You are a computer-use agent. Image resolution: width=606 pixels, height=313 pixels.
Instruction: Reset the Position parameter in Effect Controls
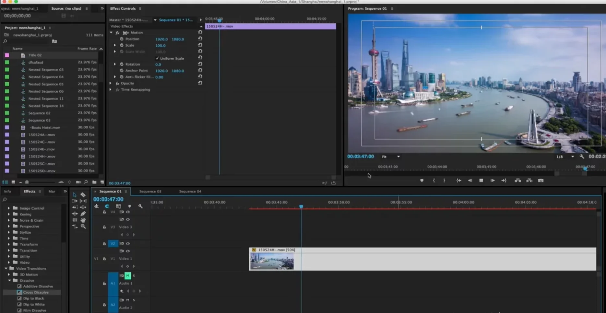[x=200, y=39]
